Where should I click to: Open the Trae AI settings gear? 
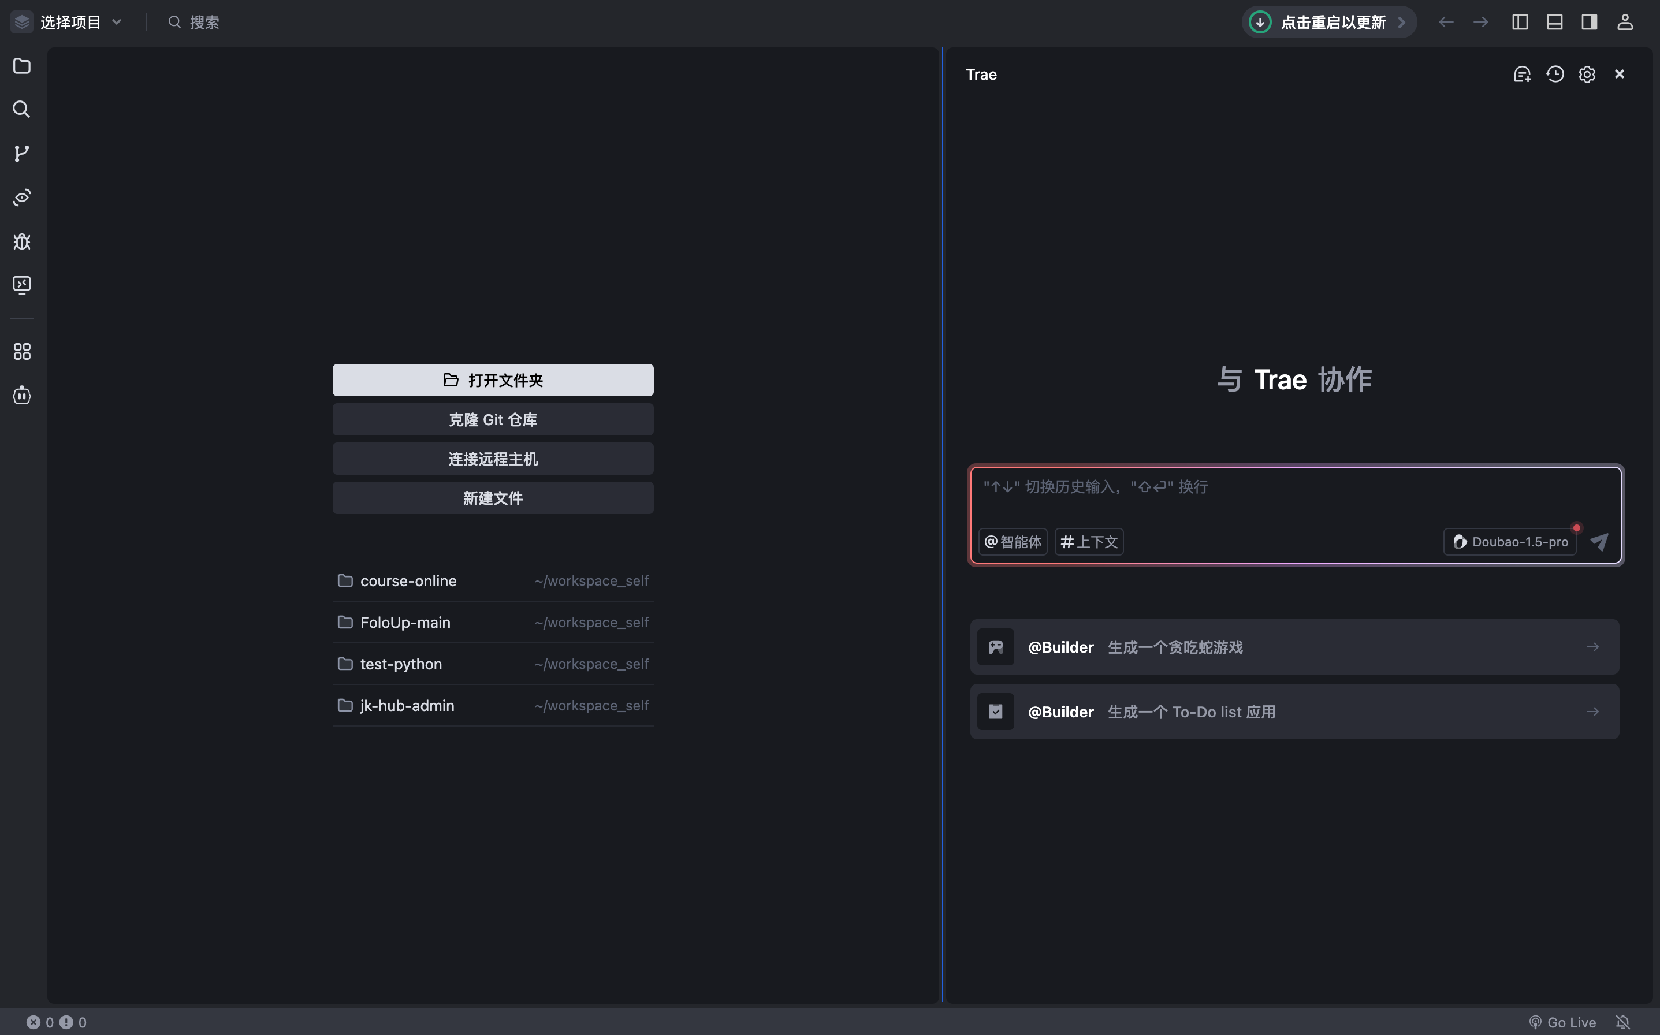point(1587,74)
